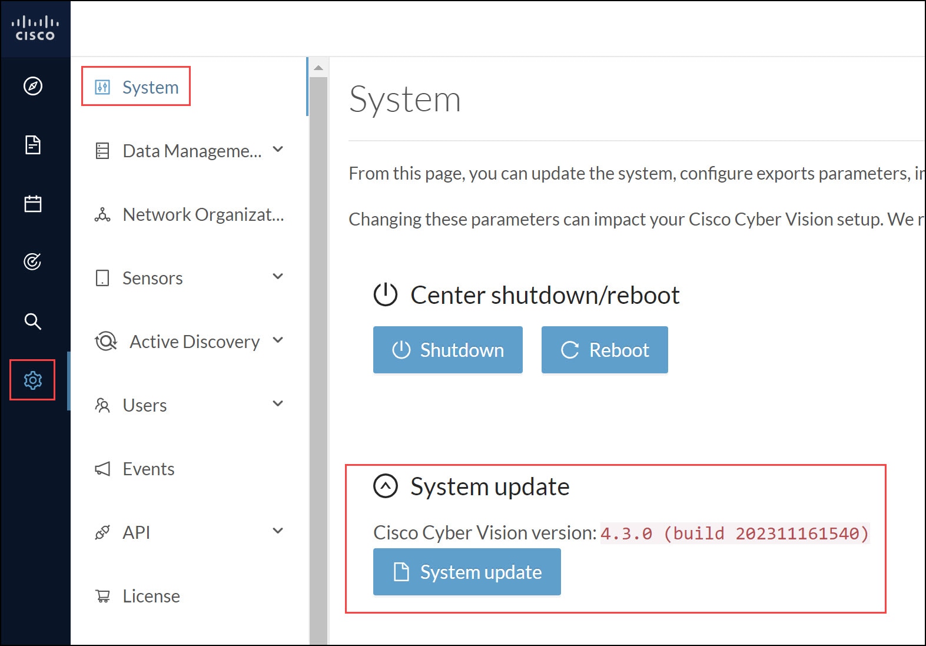This screenshot has height=646, width=926.
Task: Click the Data Management database icon
Action: pos(102,151)
